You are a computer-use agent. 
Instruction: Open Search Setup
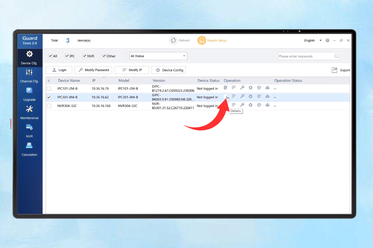tap(212, 40)
